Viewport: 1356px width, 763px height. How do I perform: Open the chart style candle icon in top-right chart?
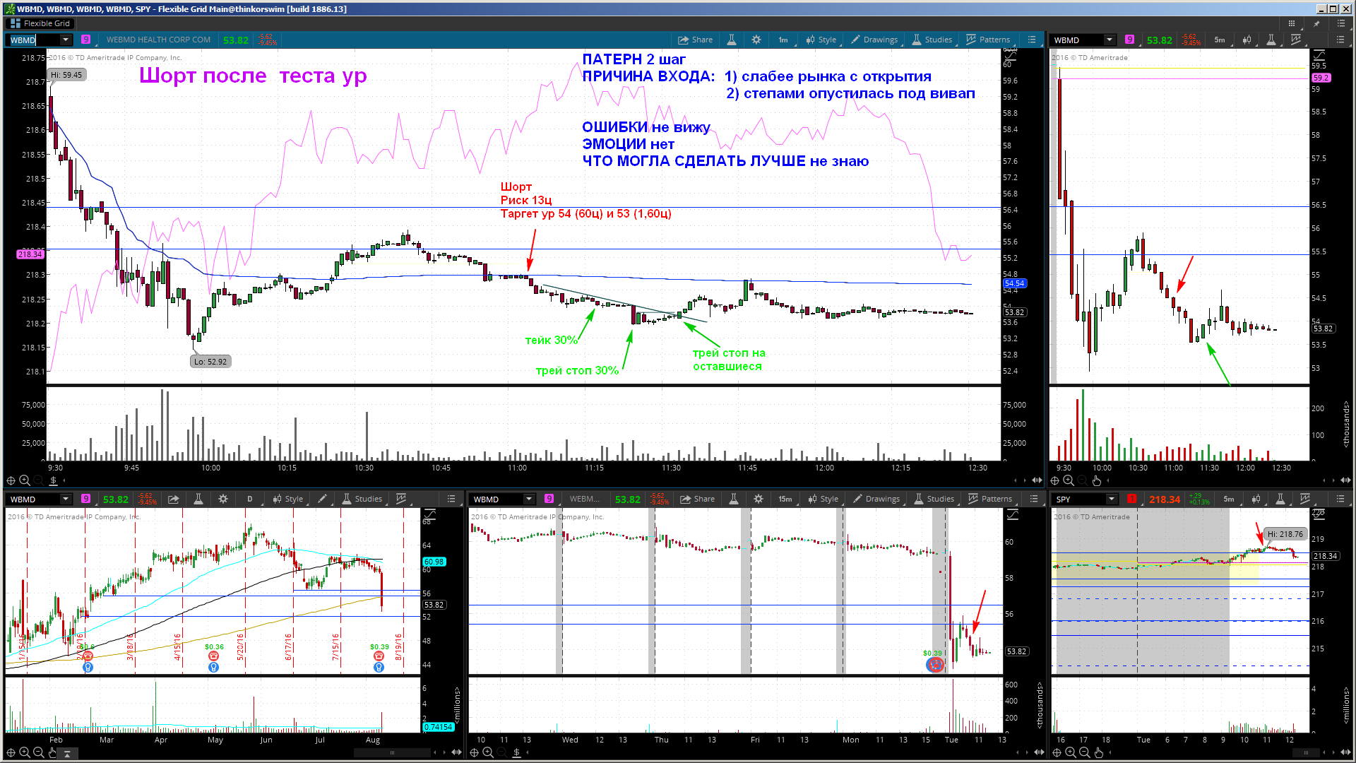tap(1247, 40)
